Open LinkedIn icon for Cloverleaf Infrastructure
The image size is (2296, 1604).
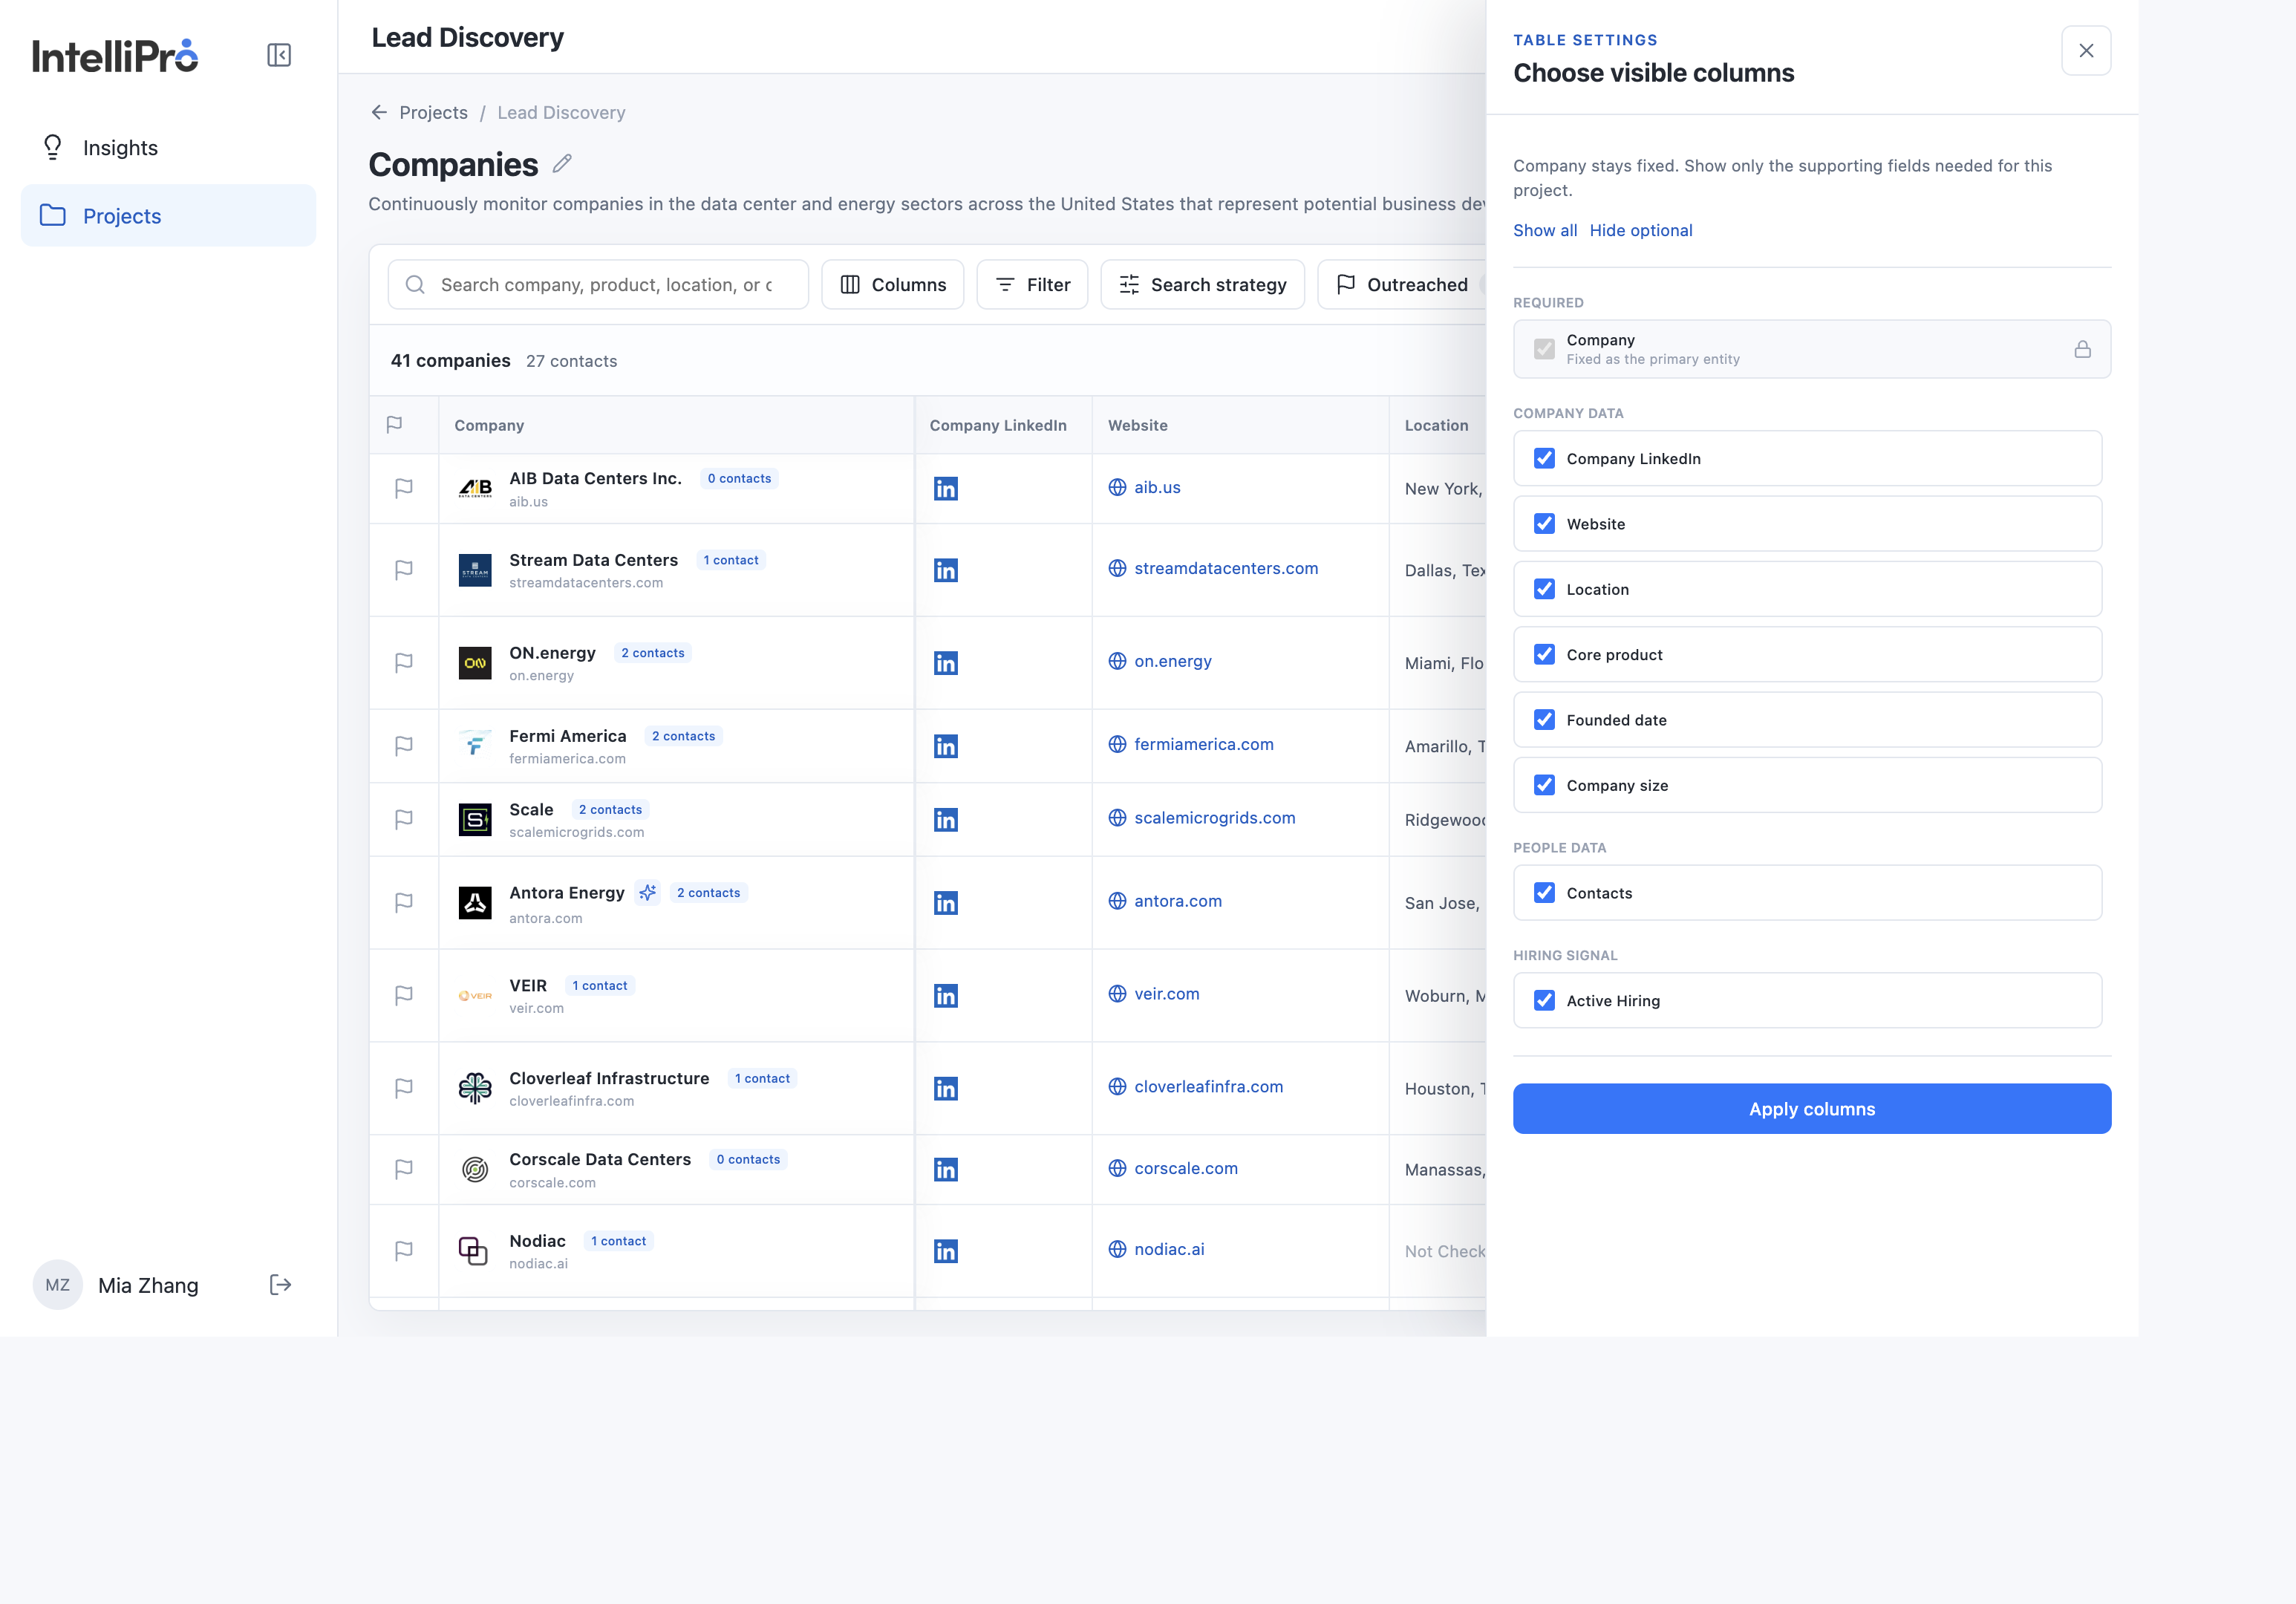(x=946, y=1088)
